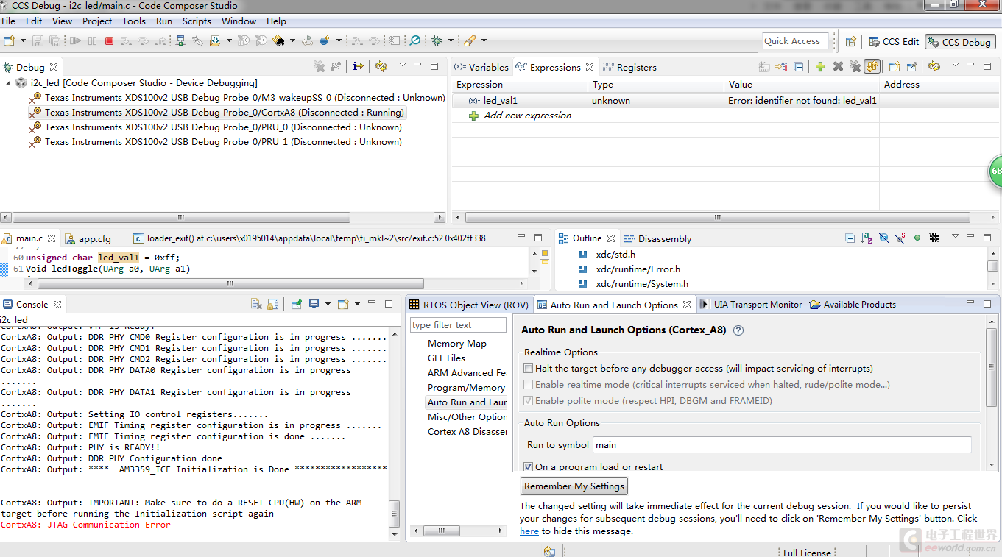Select CortxA8 debug probe entry

tap(218, 113)
